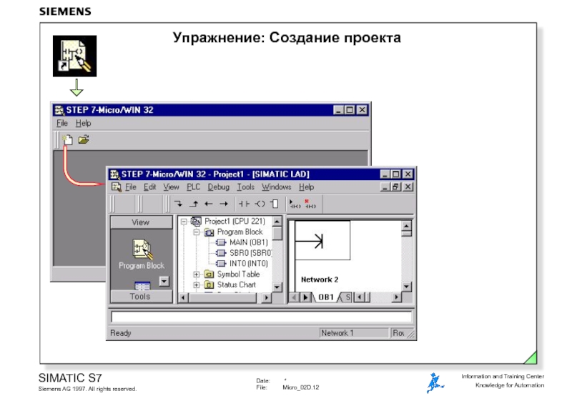Select Symbol Table in tree
Image resolution: width=572 pixels, height=396 pixels.
tap(238, 274)
